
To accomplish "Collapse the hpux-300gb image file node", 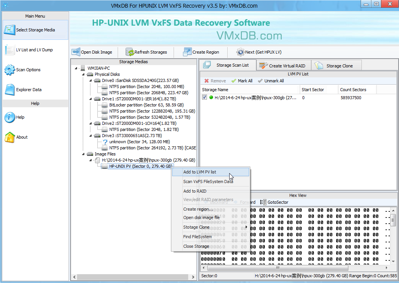I will (90, 160).
